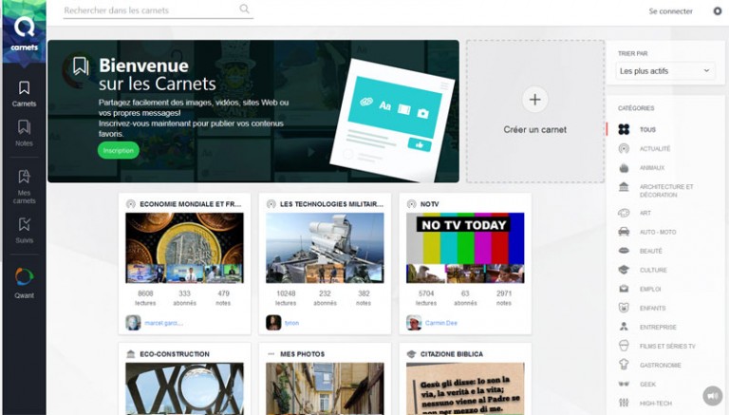Click the round icon beside Se connecter
729x415 pixels.
point(718,10)
